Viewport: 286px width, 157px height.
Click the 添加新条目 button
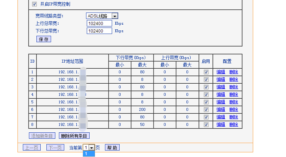(x=42, y=136)
